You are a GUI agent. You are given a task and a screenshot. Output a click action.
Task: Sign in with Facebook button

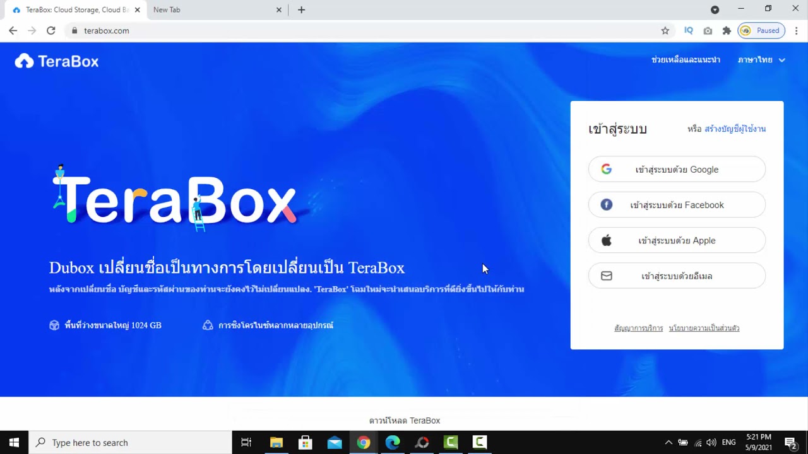coord(677,205)
